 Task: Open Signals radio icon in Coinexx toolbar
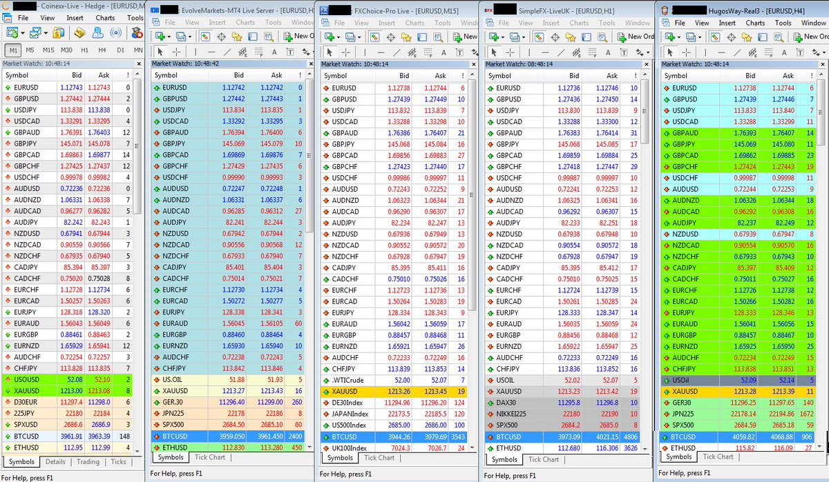tap(115, 32)
